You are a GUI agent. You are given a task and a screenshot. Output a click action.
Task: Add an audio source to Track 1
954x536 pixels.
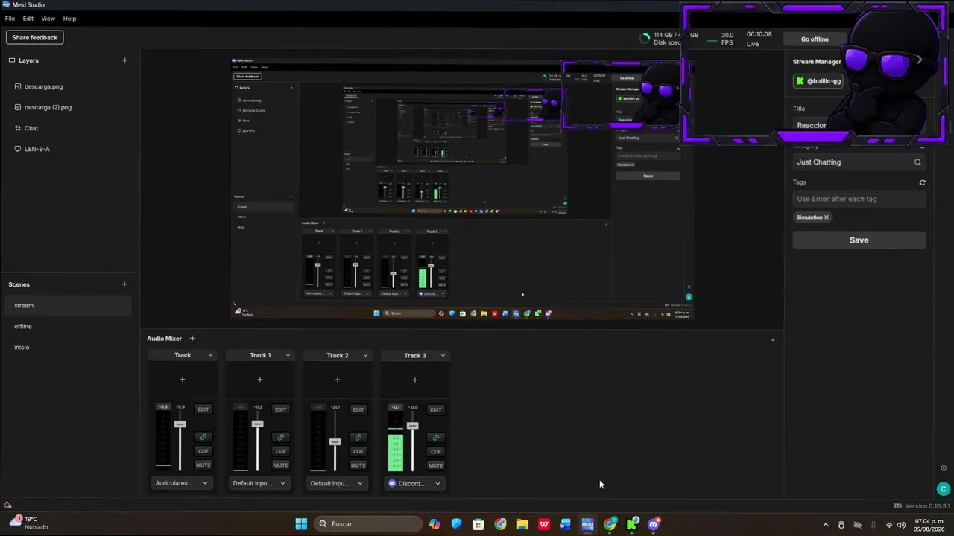[x=260, y=380]
